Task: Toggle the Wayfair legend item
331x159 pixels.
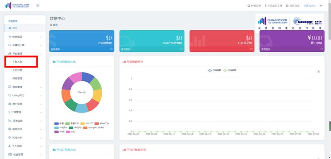Action: point(60,128)
